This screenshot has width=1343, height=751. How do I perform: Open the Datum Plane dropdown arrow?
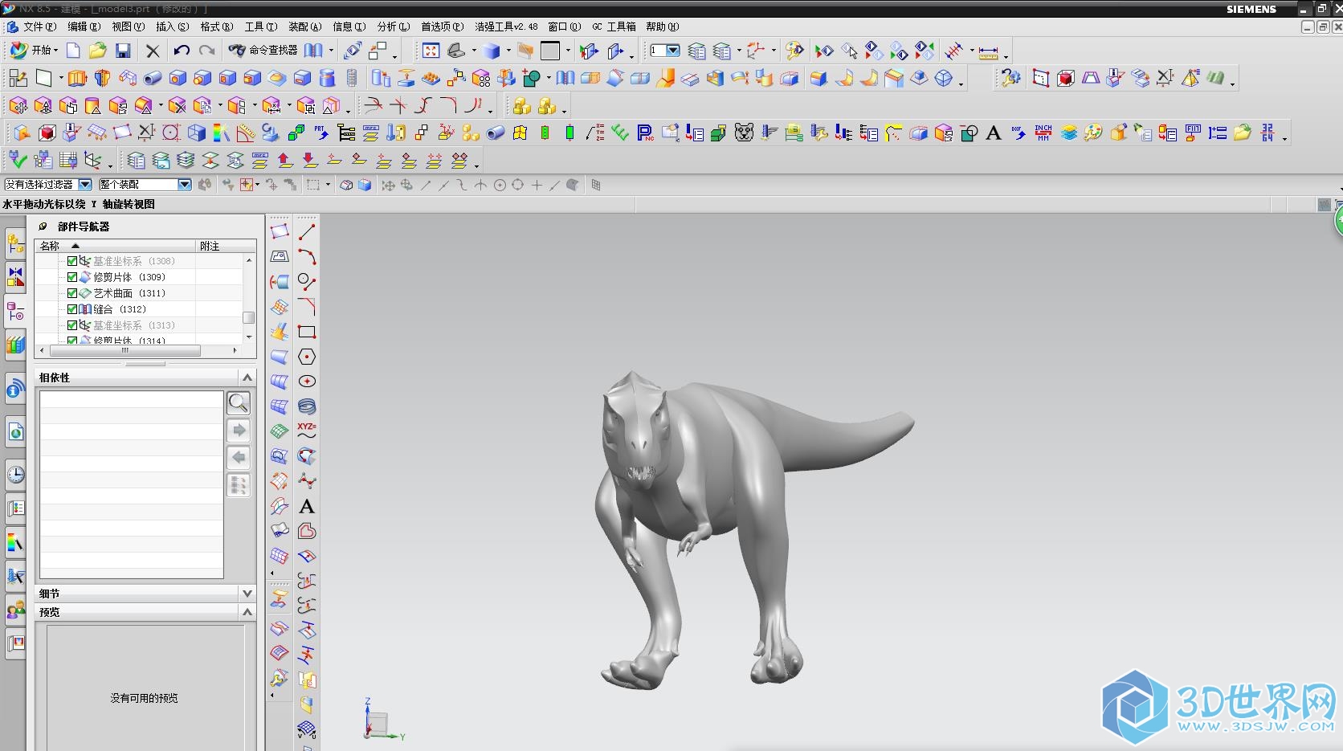[61, 78]
